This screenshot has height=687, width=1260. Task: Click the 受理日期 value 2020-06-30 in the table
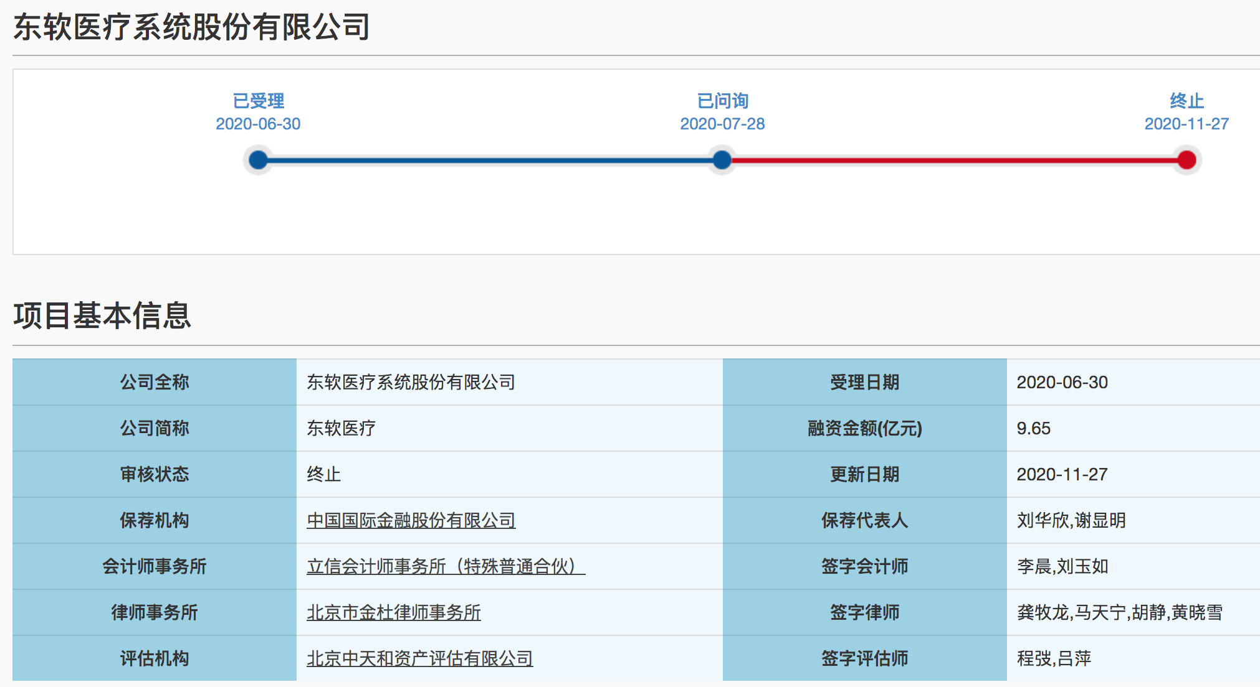(x=1062, y=382)
